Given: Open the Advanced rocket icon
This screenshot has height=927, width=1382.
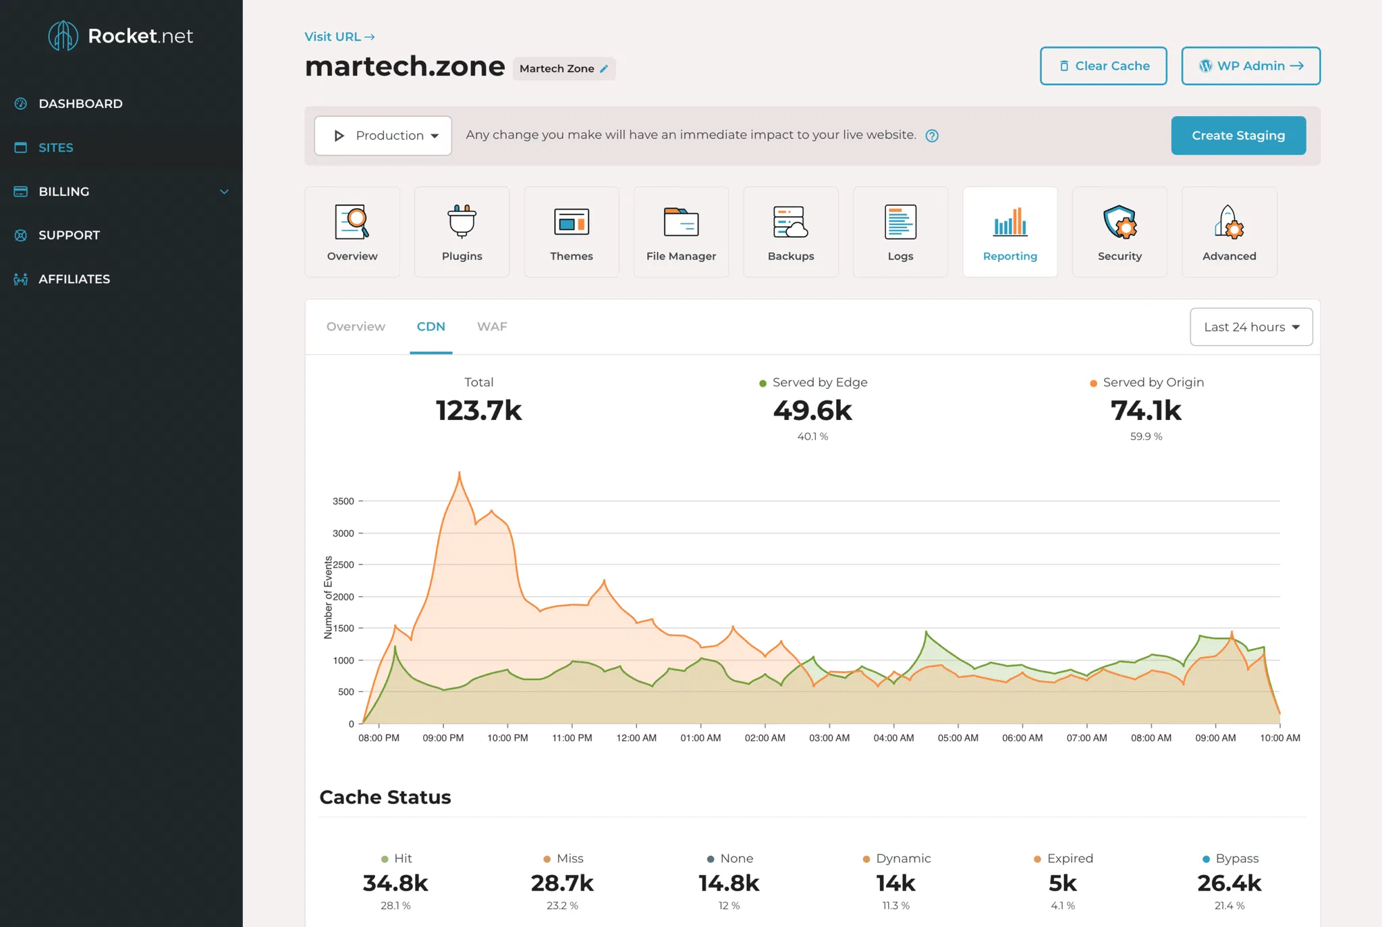Looking at the screenshot, I should coord(1229,222).
